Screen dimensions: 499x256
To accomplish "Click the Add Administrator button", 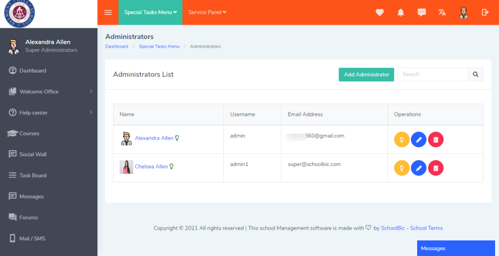I will (x=366, y=74).
